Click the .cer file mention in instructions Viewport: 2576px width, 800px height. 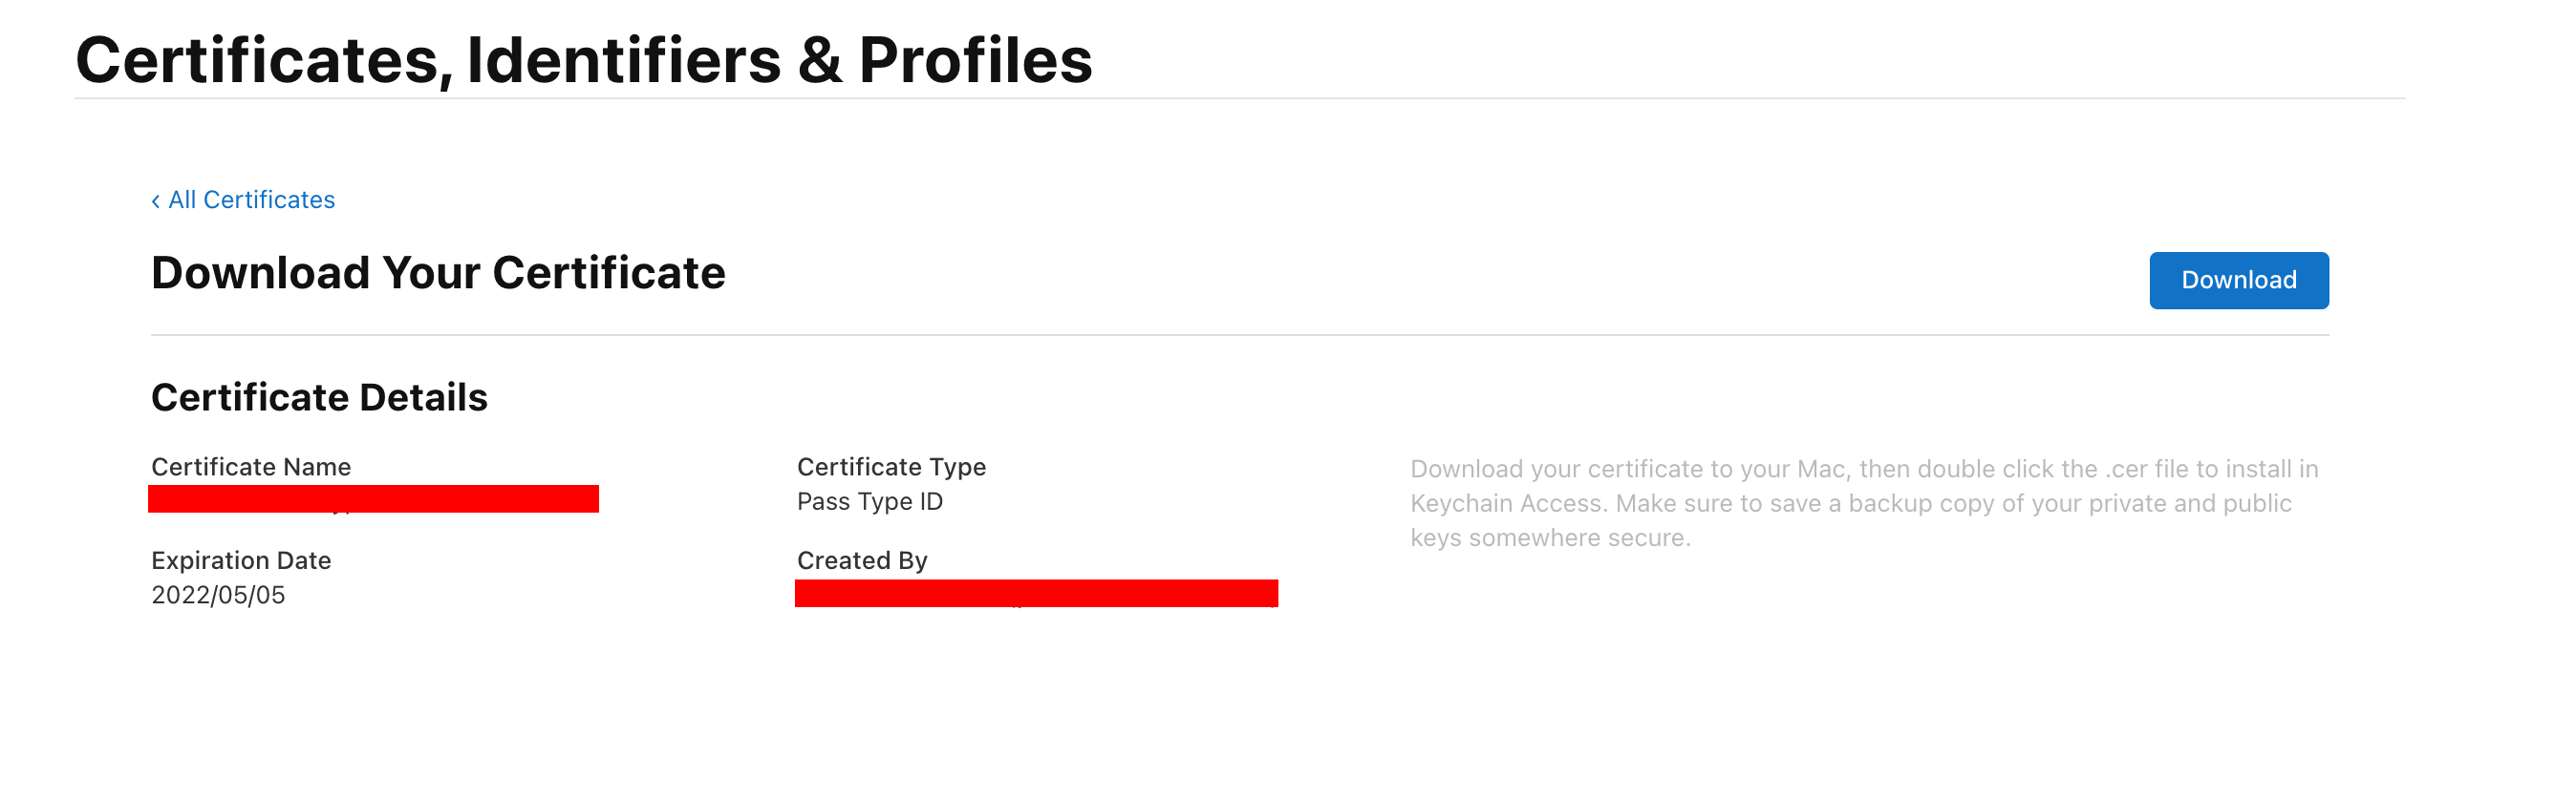pyautogui.click(x=2146, y=470)
